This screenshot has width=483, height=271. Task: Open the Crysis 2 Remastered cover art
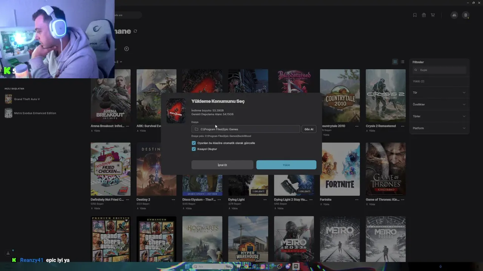click(386, 96)
